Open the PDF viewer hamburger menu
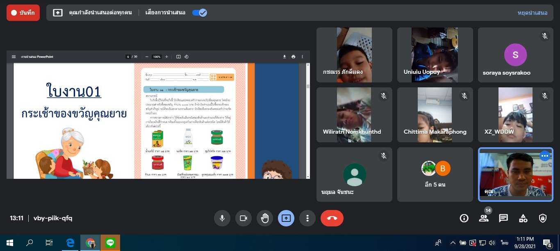The image size is (560, 251). tap(14, 57)
